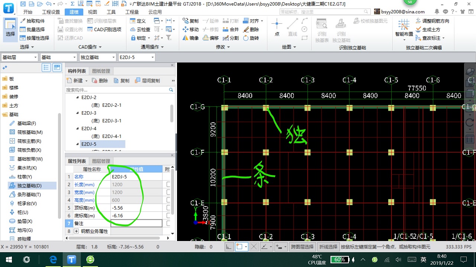Select 筏板基础(M) in component tree
Screen dimensions: 476x267
tap(26, 132)
